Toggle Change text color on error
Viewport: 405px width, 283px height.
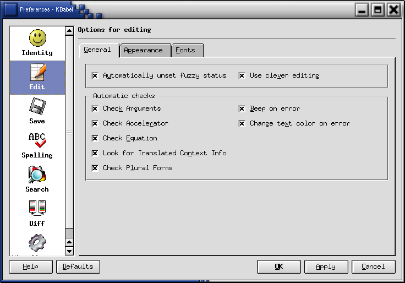(242, 123)
